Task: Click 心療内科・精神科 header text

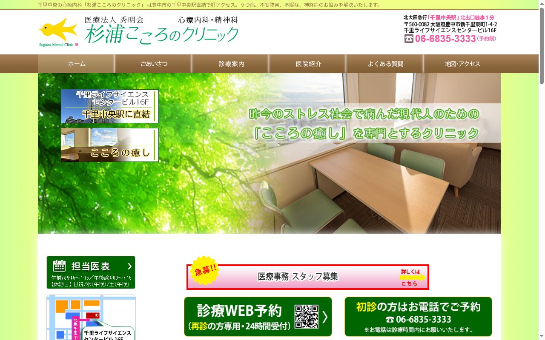Action: pyautogui.click(x=208, y=20)
